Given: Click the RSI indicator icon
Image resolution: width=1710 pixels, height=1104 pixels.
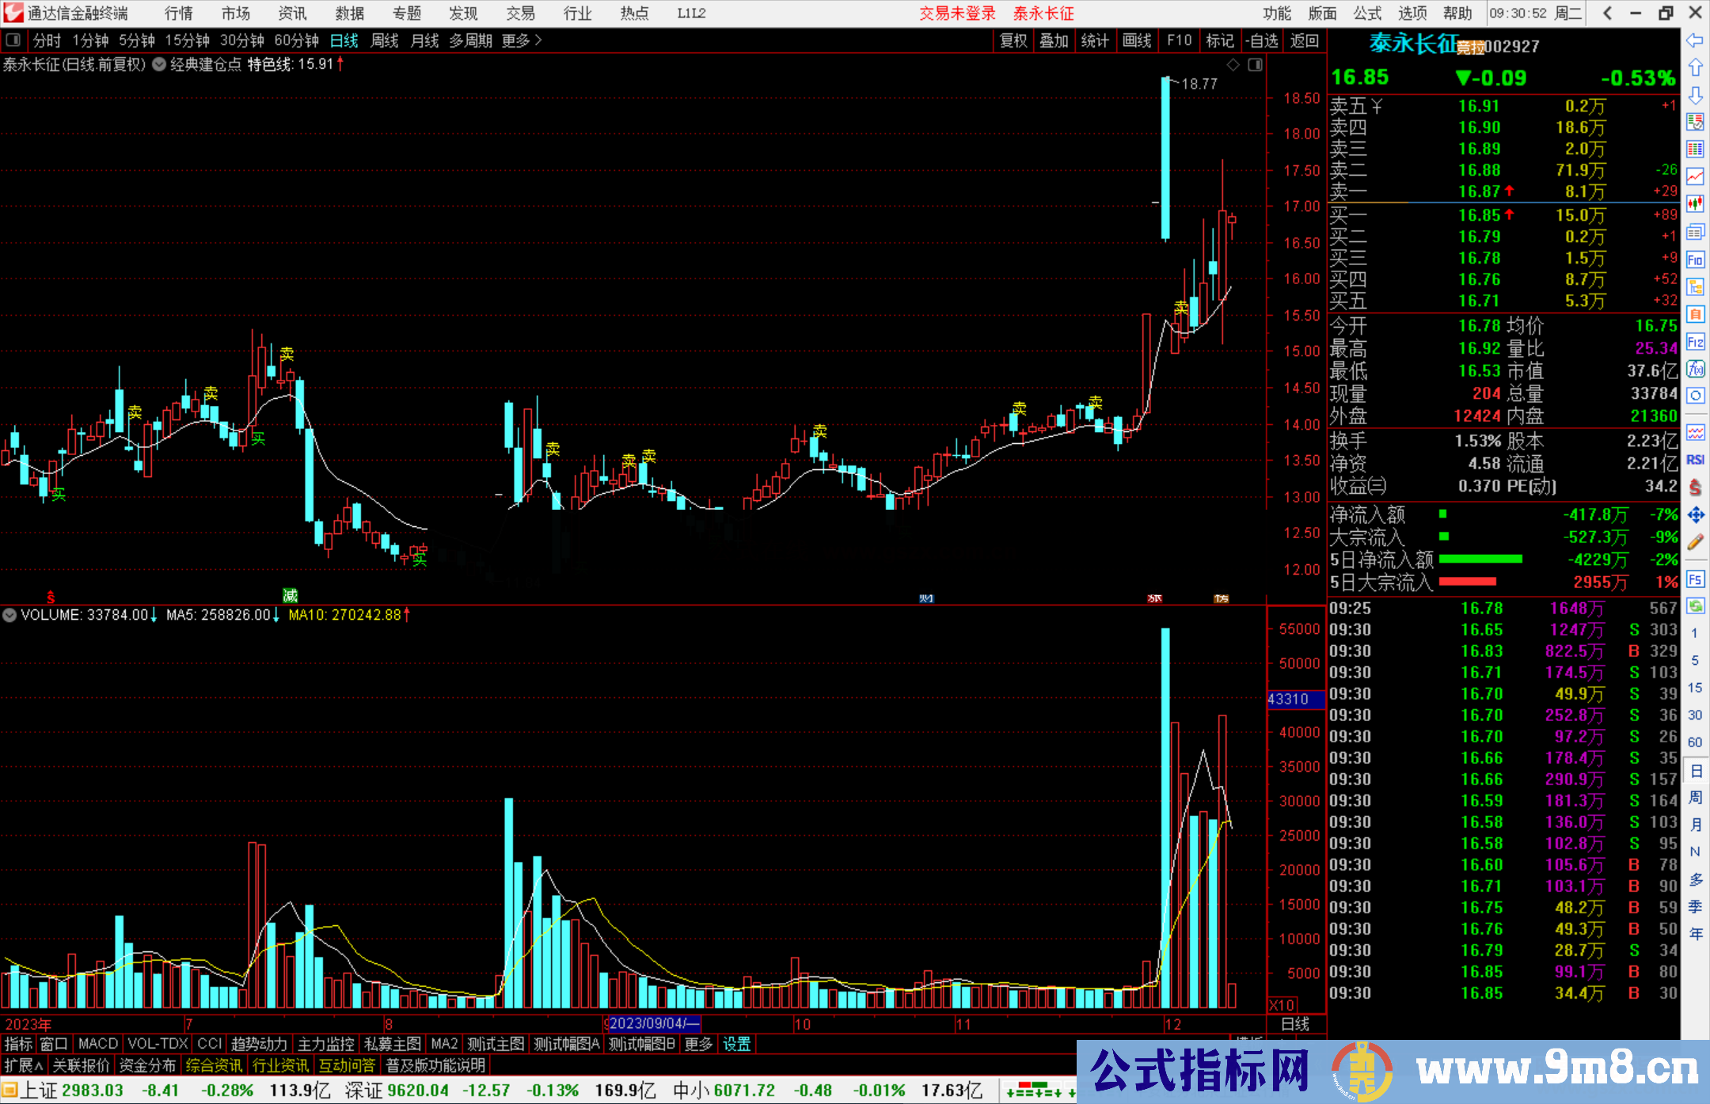Looking at the screenshot, I should pyautogui.click(x=1695, y=460).
